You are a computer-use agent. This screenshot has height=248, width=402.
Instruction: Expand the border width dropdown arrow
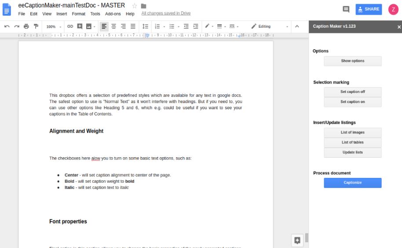point(225,27)
